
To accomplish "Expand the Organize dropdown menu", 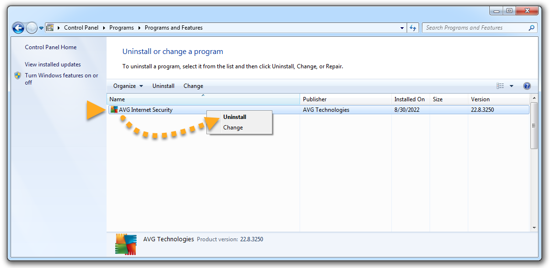I will [x=128, y=86].
